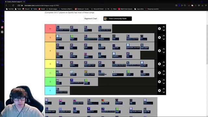Move the S tier row up
Image resolution: width=208 pixels, height=117 pixels.
[x=164, y=36]
